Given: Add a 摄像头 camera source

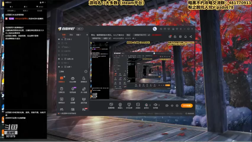Looking at the screenshot, I should (120, 106).
